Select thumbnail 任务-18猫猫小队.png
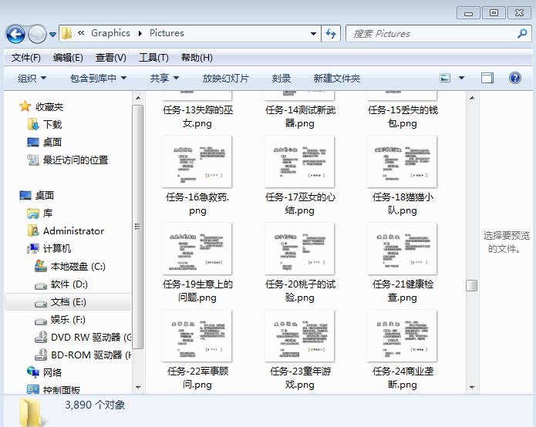Viewport: 536px width, 427px height. coord(402,162)
